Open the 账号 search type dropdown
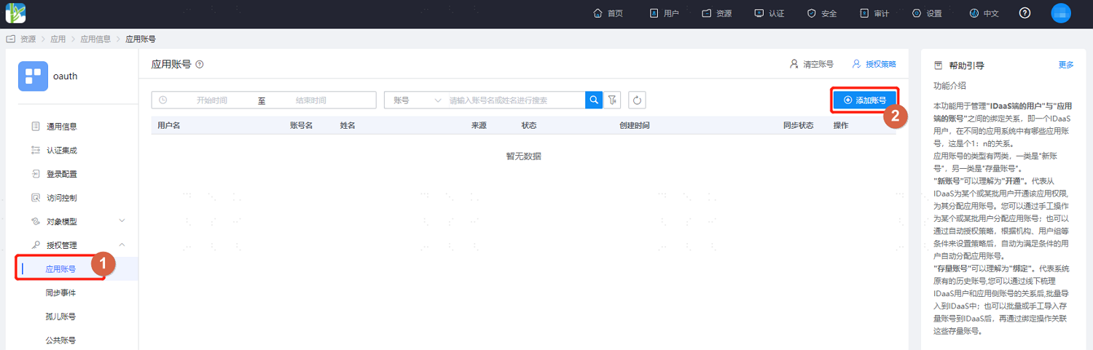Image resolution: width=1093 pixels, height=350 pixels. click(417, 100)
